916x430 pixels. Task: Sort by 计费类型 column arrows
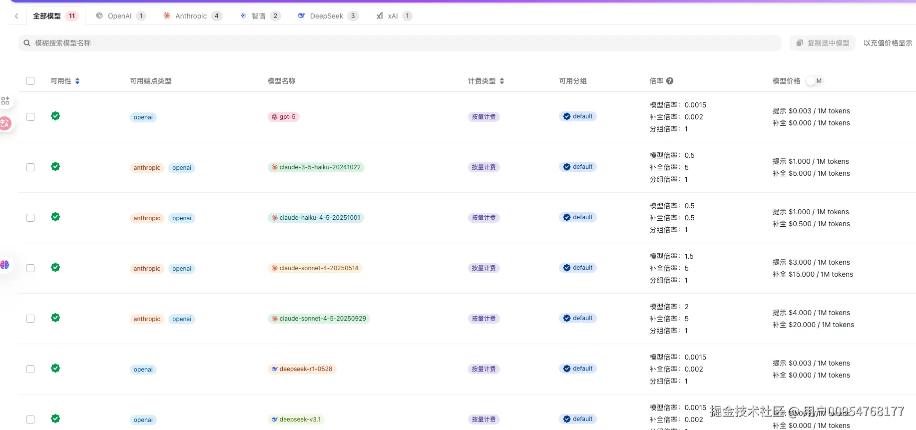coord(502,81)
